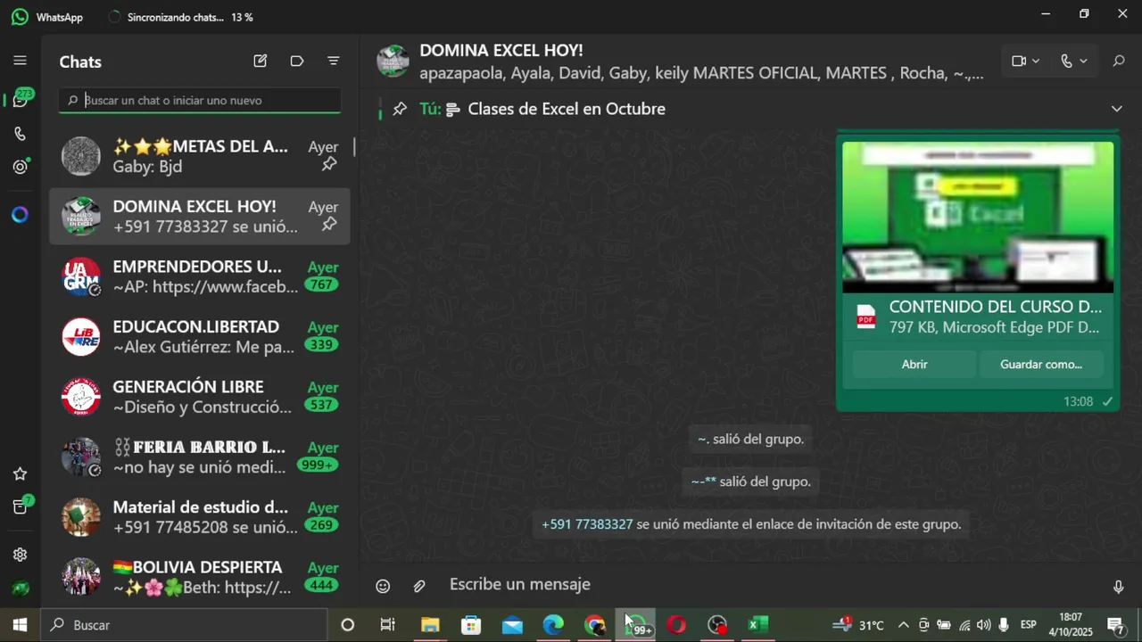Click the Guardar como... button
The height and width of the screenshot is (642, 1142).
[x=1041, y=364]
